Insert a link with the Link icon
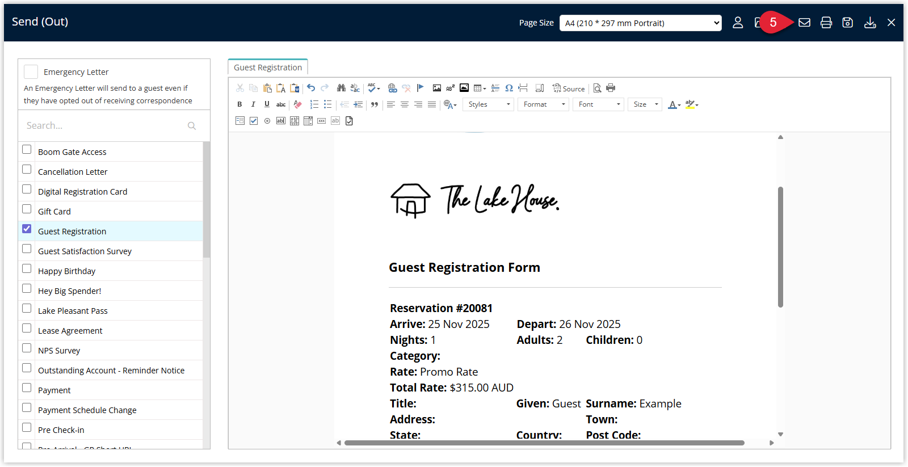The width and height of the screenshot is (908, 467). (x=392, y=88)
